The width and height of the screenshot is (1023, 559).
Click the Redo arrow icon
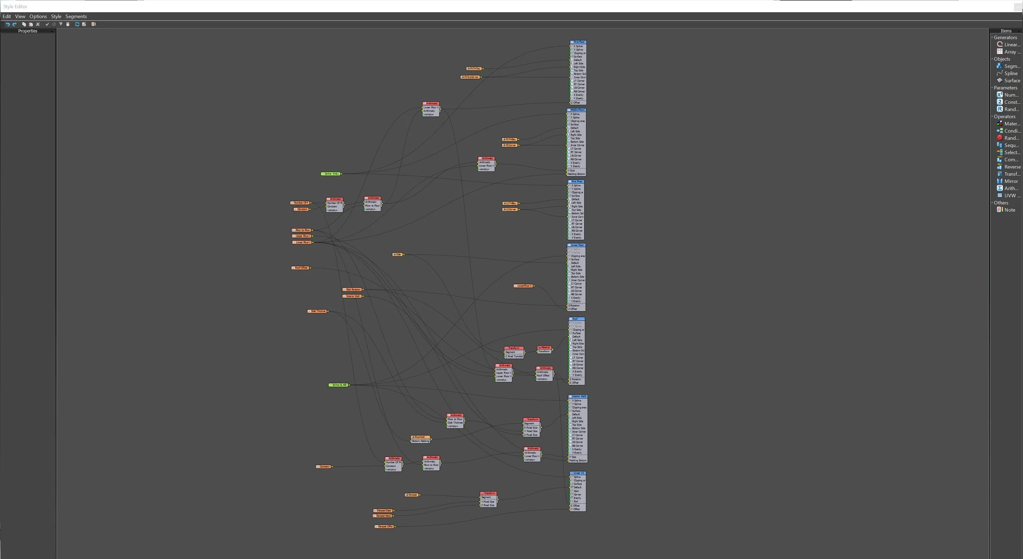click(x=14, y=25)
